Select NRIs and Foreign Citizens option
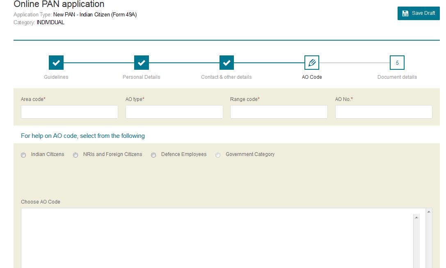Viewport: 446px width, 268px height. (x=75, y=155)
